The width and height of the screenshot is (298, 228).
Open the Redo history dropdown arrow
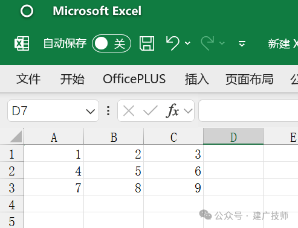pos(222,43)
